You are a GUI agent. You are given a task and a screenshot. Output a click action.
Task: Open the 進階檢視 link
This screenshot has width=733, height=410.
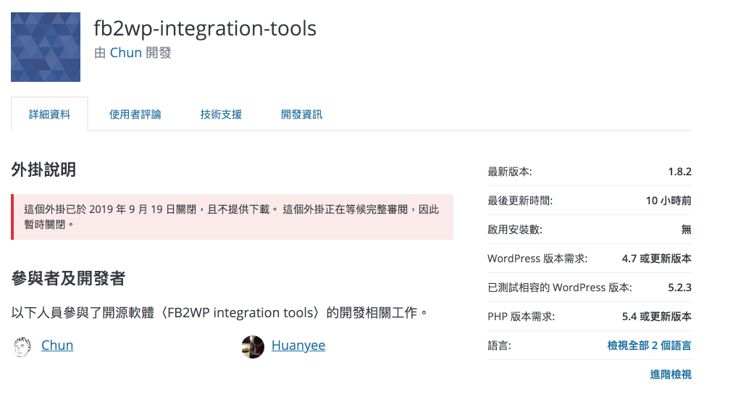[671, 375]
